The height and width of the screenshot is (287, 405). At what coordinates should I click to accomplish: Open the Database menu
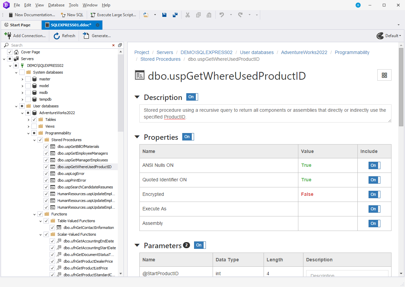point(56,5)
